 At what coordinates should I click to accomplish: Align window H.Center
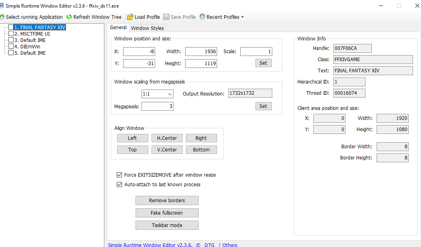[x=167, y=138]
